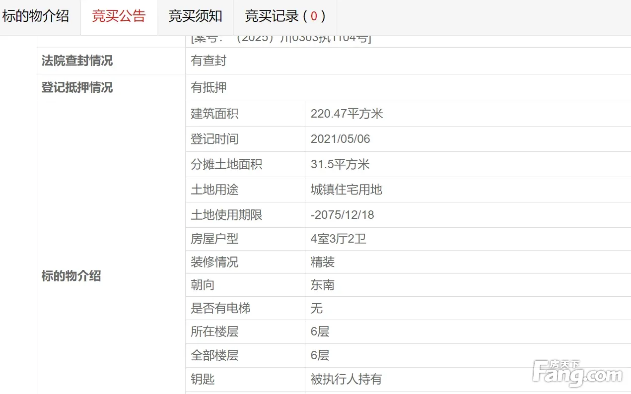Viewport: 631px width, 394px height.
Task: Click the 31.5平方米 land area value
Action: pos(340,164)
